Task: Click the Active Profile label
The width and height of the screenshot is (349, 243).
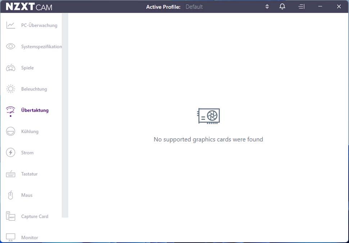Action: pos(163,7)
